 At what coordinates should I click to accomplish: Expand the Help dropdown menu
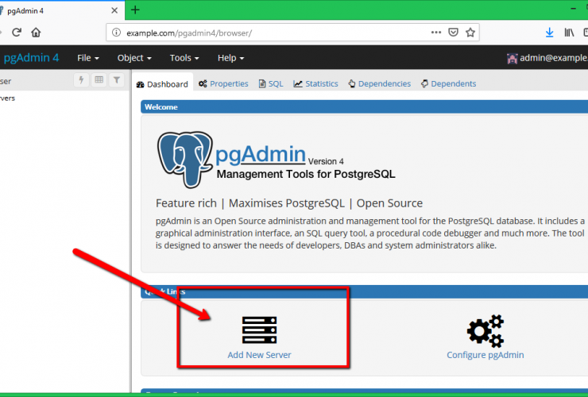230,58
